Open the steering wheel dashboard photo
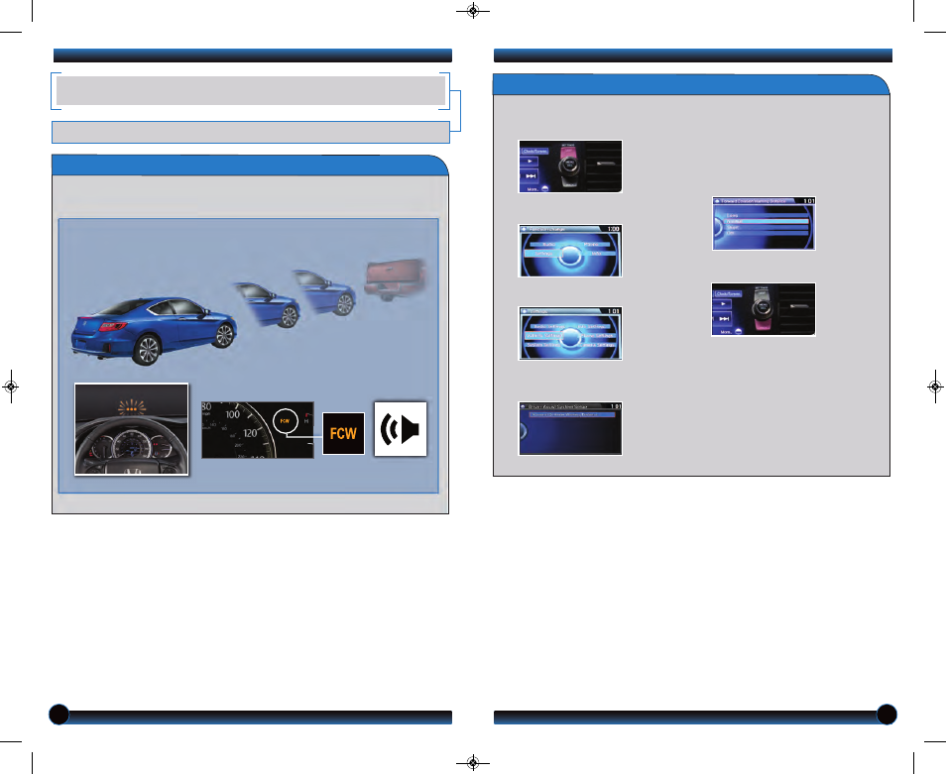946x774 pixels. pos(132,429)
